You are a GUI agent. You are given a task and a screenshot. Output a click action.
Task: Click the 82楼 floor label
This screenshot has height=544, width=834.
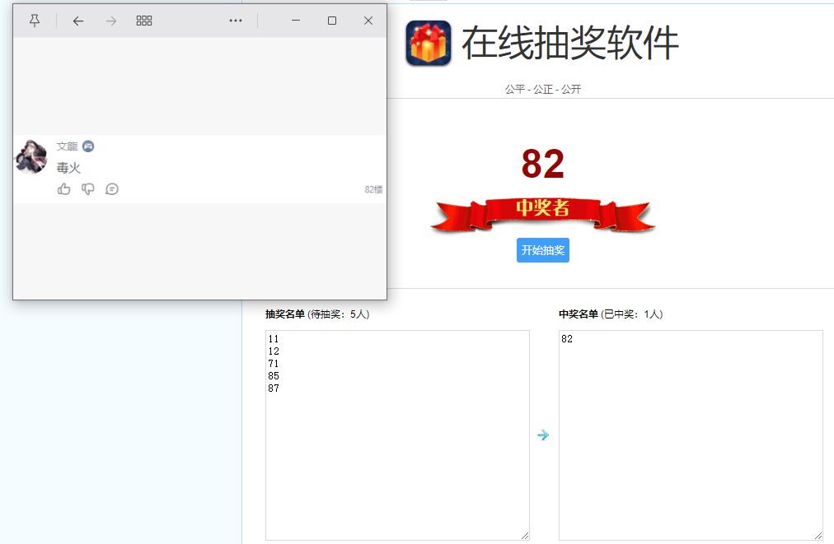(x=373, y=189)
